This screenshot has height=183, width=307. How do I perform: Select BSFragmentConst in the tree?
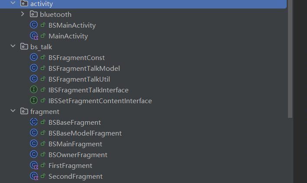coord(77,58)
